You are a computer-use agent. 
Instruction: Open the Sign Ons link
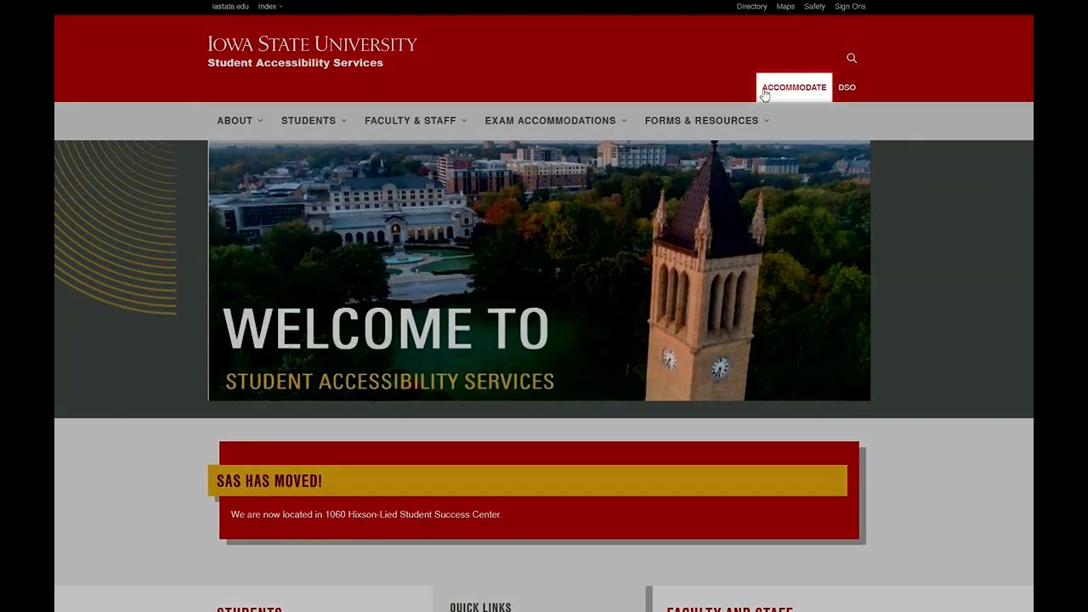point(850,6)
